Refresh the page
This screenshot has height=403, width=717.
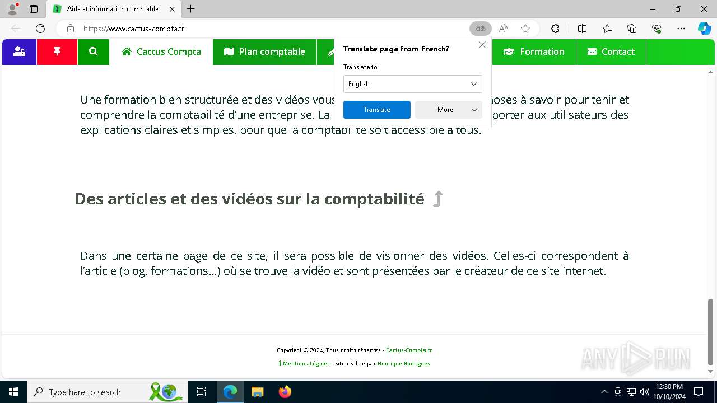coord(40,29)
